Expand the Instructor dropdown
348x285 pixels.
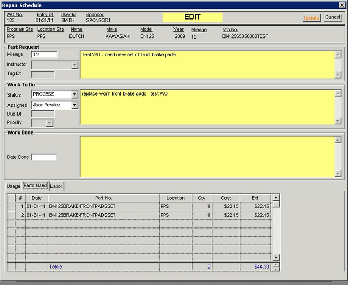click(x=75, y=65)
